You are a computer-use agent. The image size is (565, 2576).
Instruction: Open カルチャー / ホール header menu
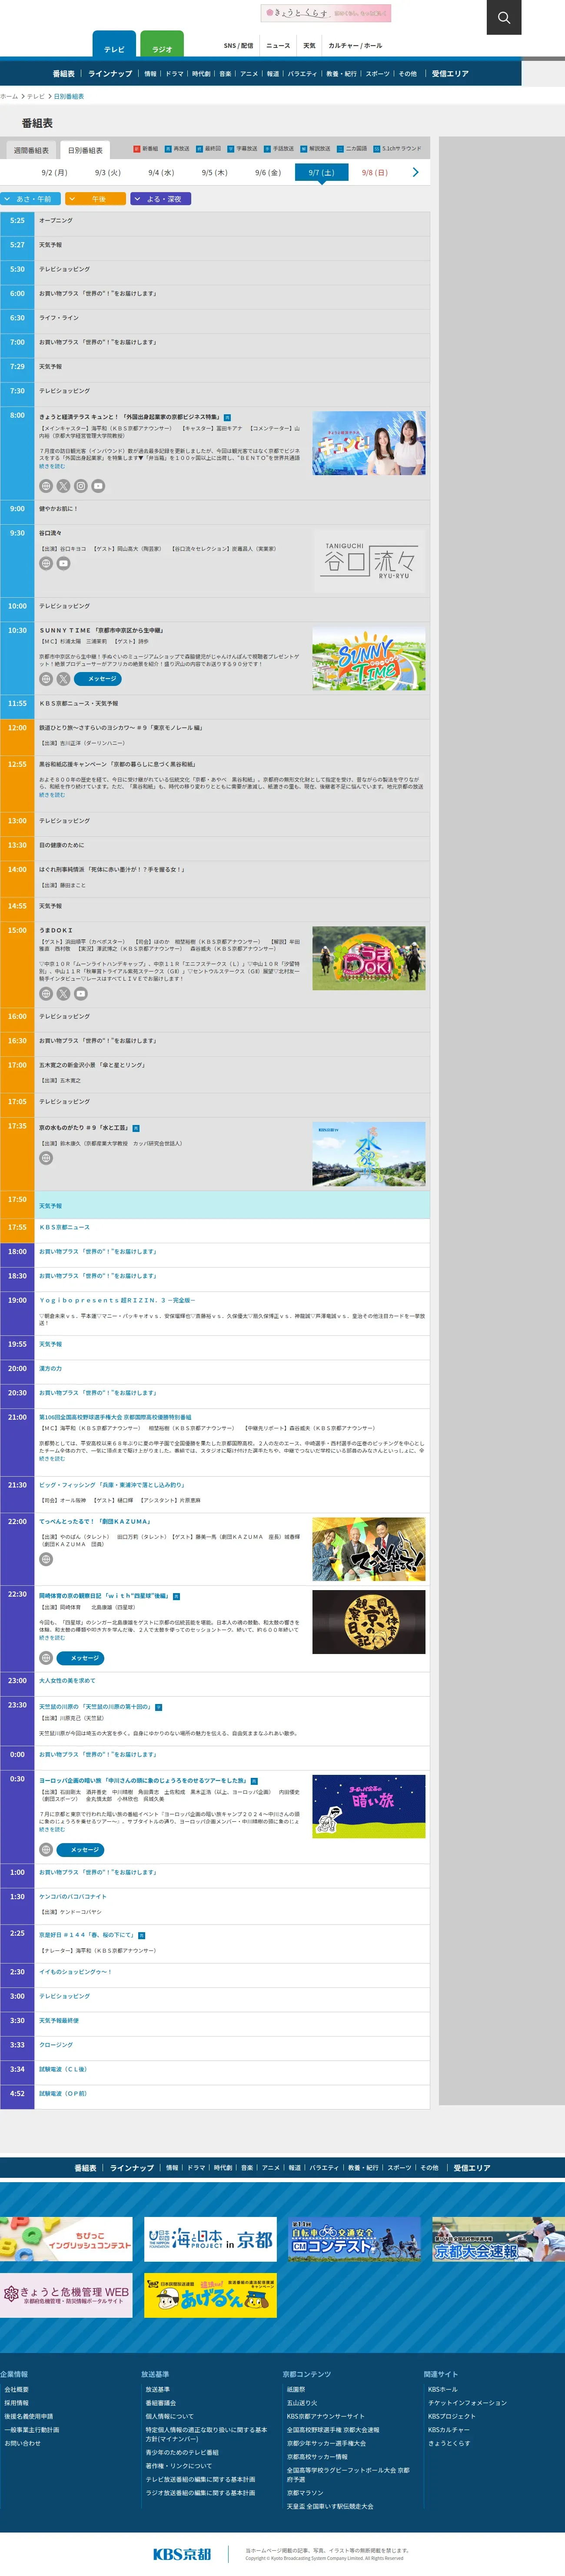click(x=355, y=46)
